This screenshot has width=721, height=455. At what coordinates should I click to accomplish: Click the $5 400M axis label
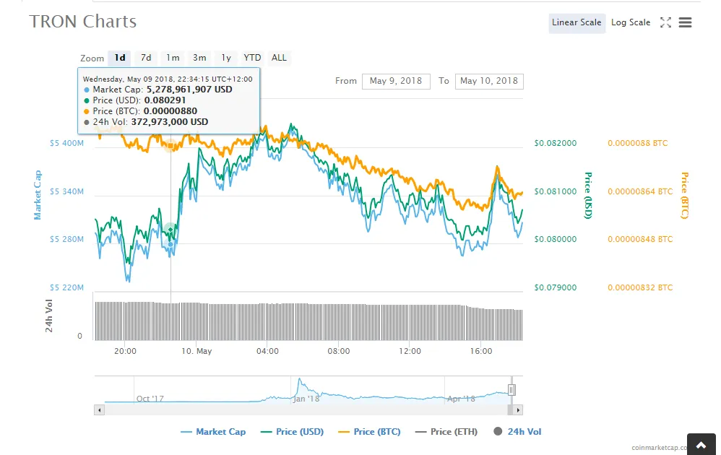[66, 144]
